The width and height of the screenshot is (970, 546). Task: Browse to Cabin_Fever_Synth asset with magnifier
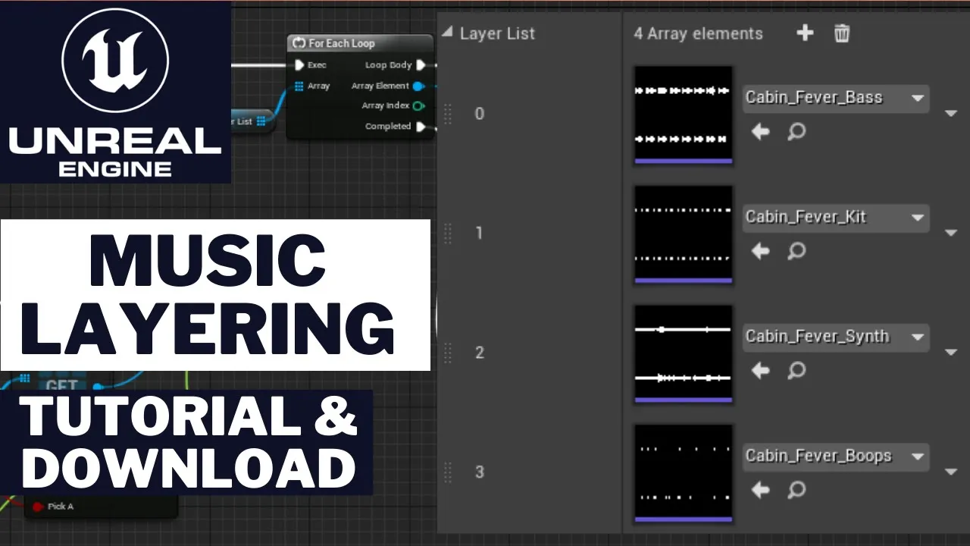pyautogui.click(x=796, y=370)
